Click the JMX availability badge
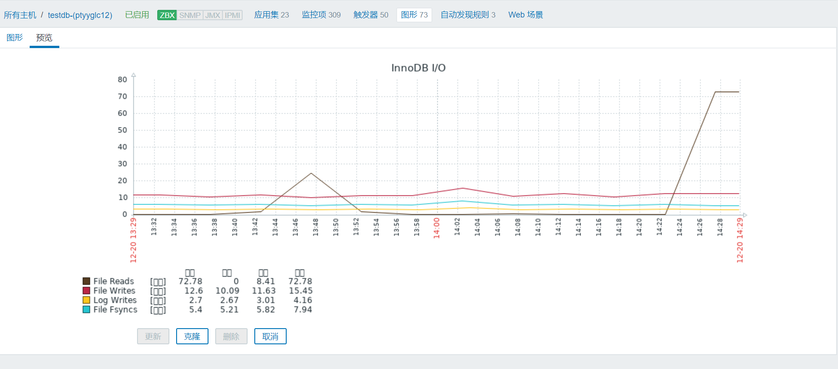 (213, 15)
